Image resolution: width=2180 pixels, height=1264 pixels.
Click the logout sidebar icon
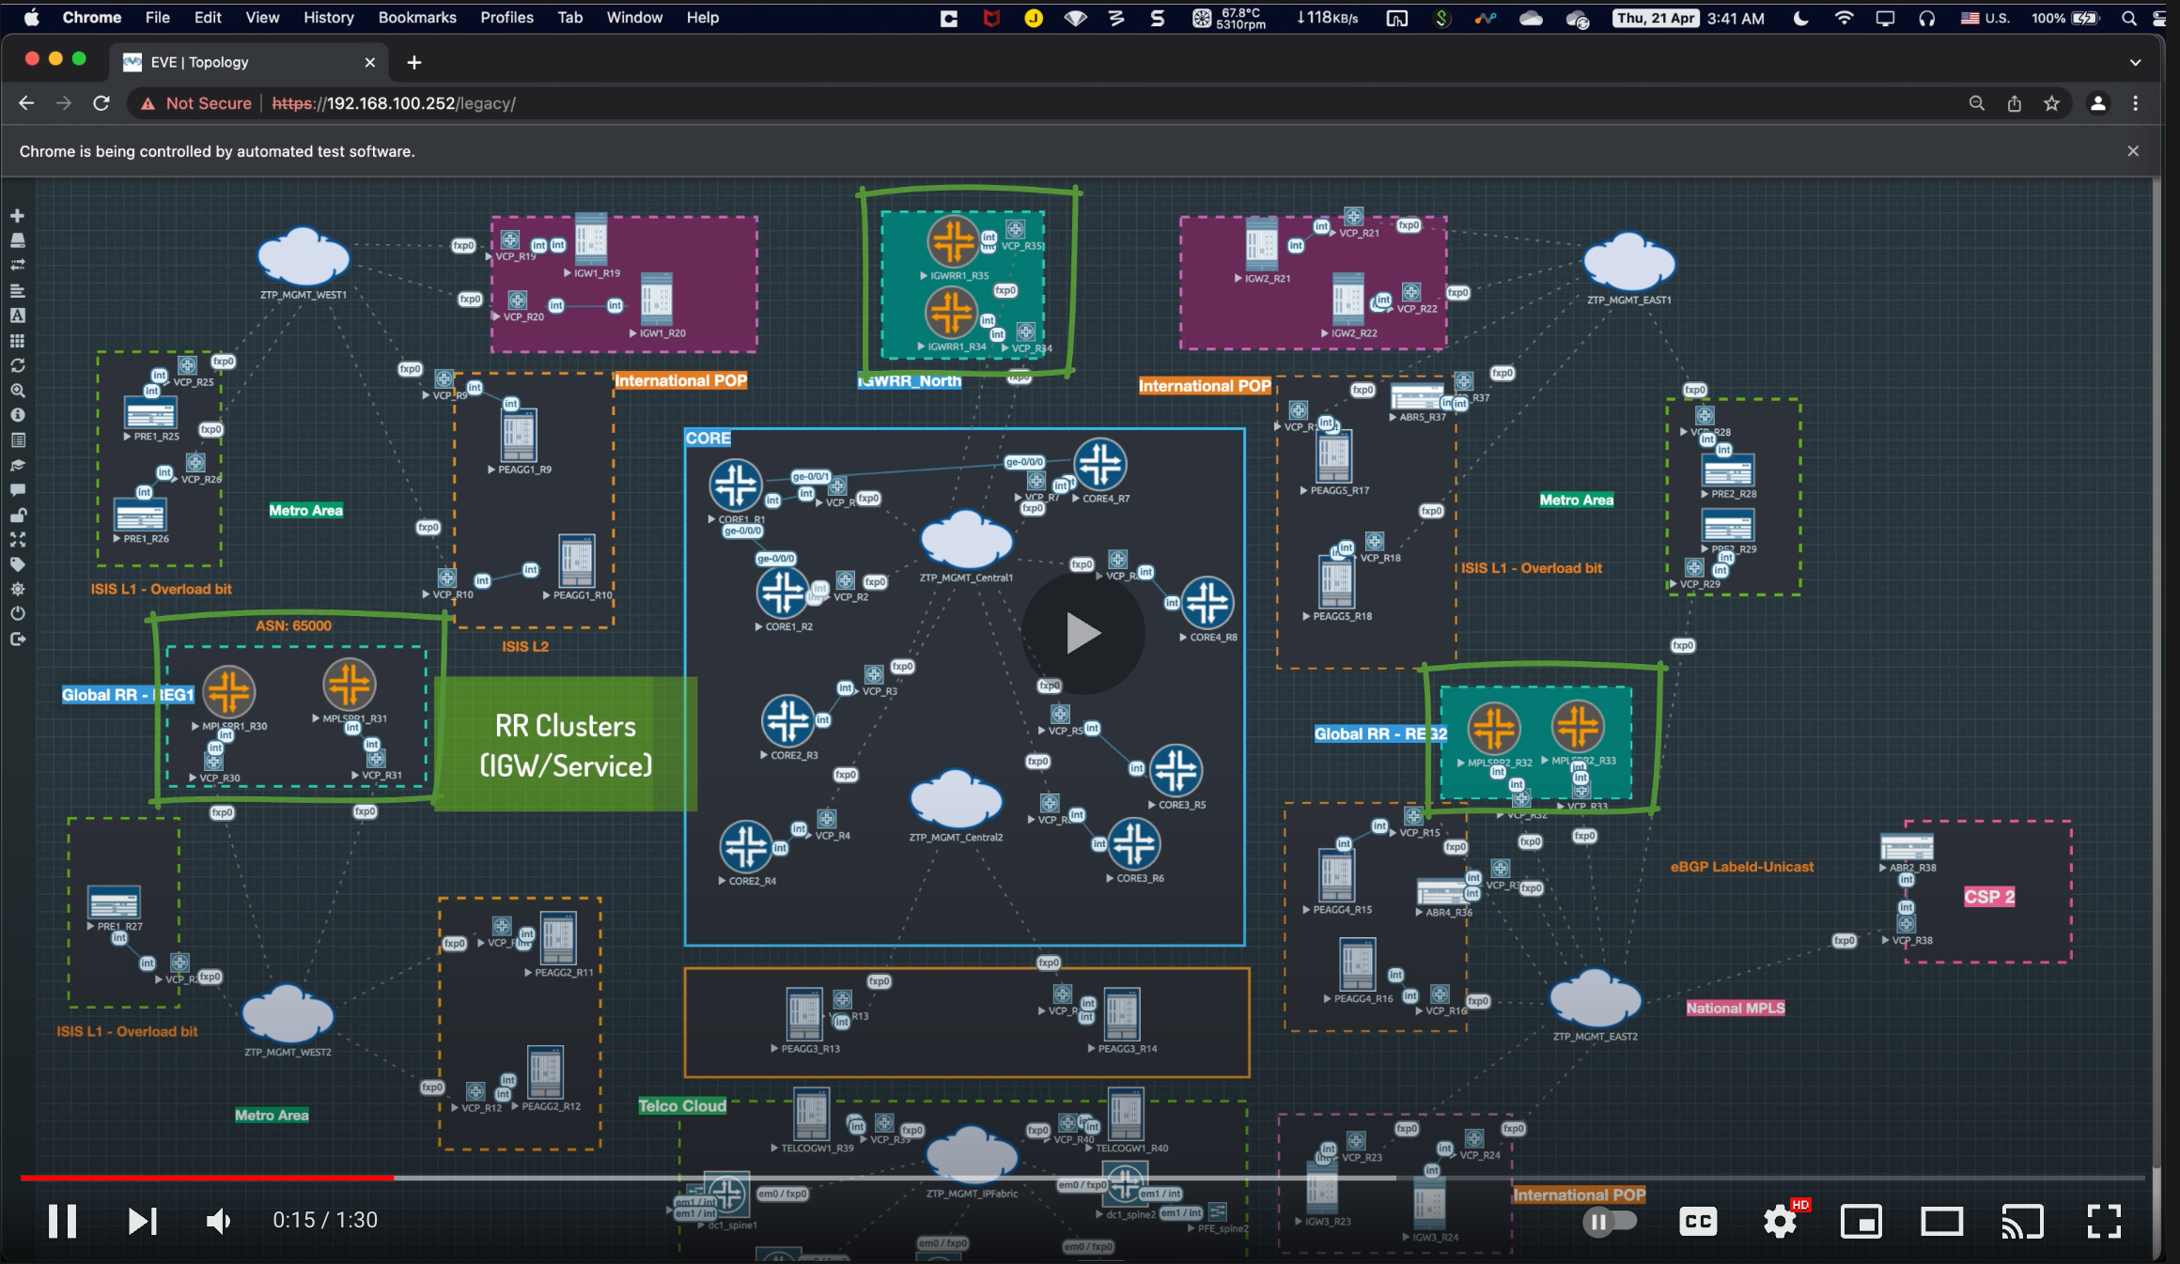17,639
